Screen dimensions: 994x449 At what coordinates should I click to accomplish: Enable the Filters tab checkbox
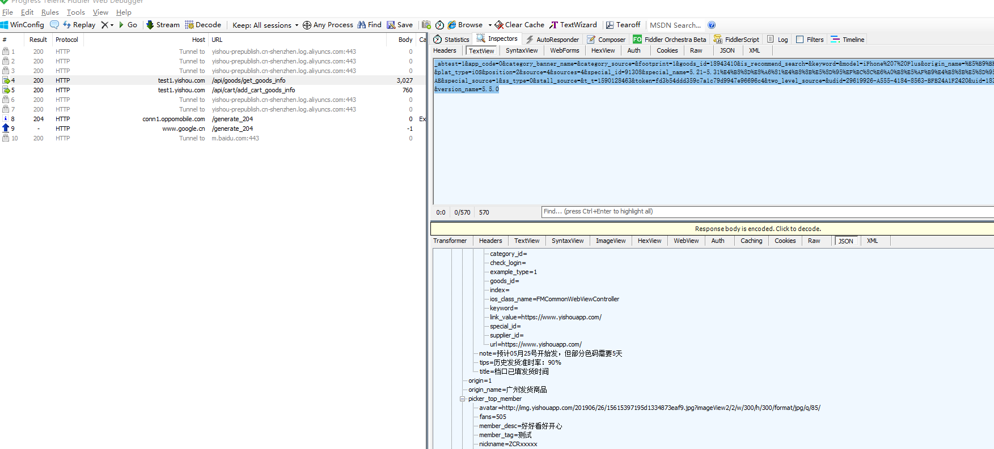point(800,40)
